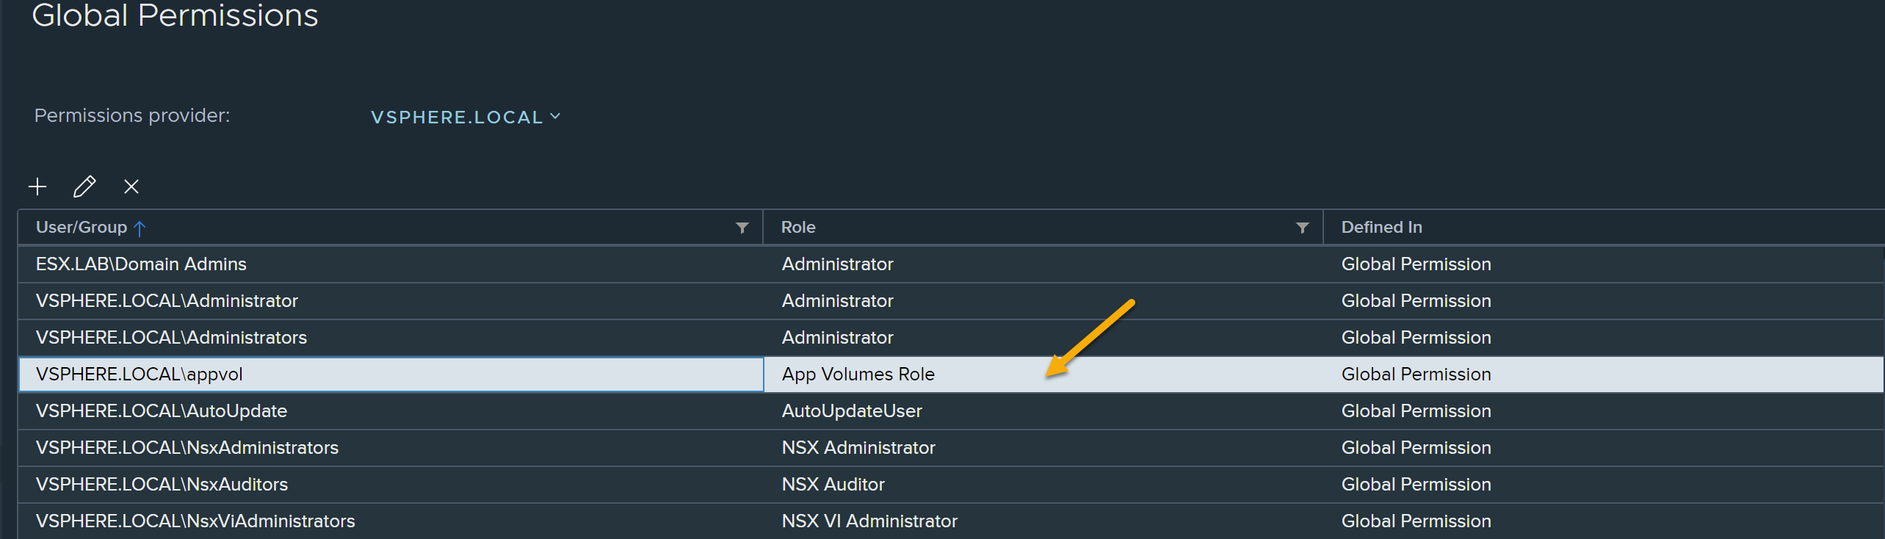The image size is (1885, 539).
Task: Sort by the Defined In column header
Action: tap(1381, 227)
